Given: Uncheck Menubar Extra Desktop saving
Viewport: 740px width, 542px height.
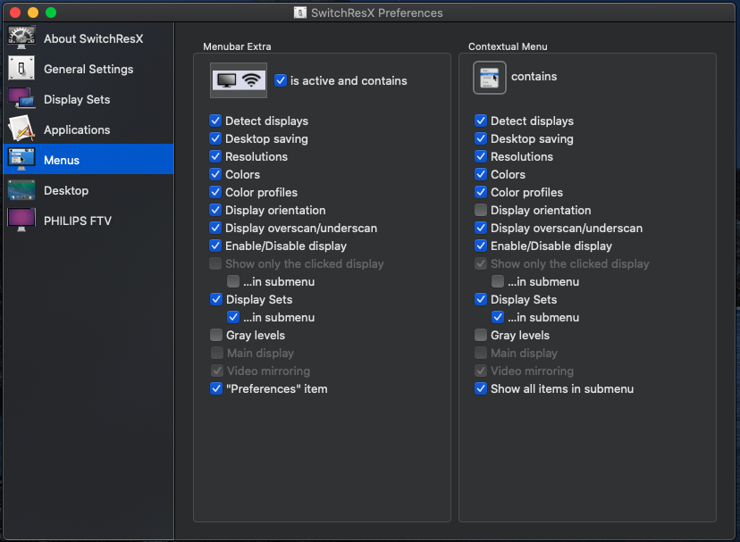Looking at the screenshot, I should click(215, 138).
